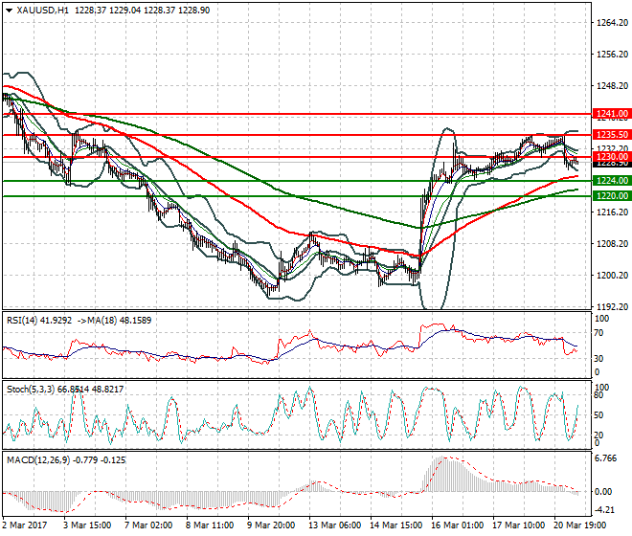
Task: Click the Stochastic 80 level scale value
Action: [x=598, y=395]
